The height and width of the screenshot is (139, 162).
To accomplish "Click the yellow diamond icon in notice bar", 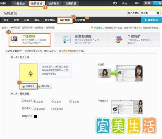I will [92, 28].
